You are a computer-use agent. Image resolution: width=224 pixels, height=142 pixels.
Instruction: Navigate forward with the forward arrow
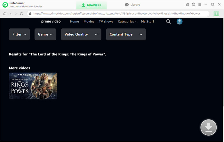[16, 14]
